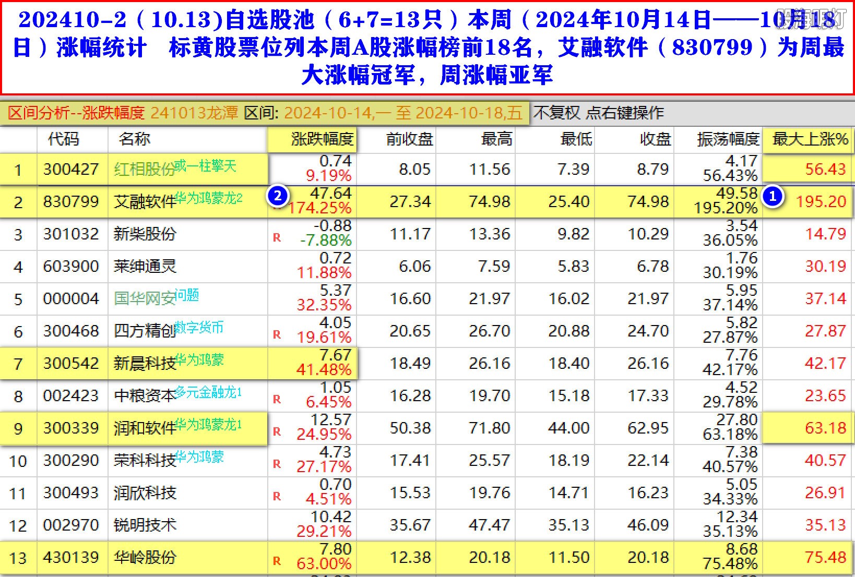Select stock code 300493
Viewport: 855px width, 577px height.
pyautogui.click(x=71, y=493)
